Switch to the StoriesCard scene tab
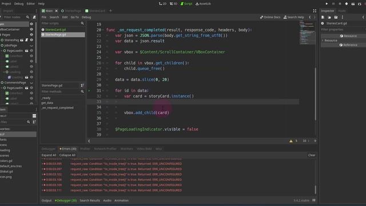This screenshot has width=366, height=206. click(96, 11)
